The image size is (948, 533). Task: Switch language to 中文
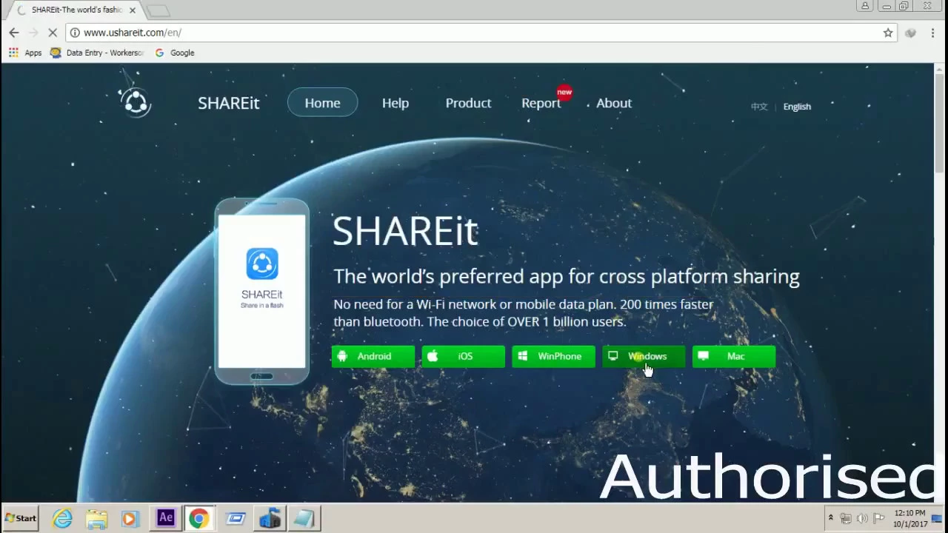tap(759, 107)
